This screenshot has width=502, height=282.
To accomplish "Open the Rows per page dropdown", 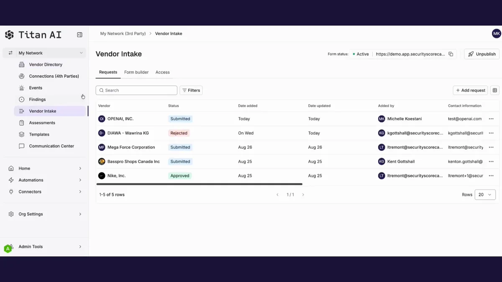I will coord(485,195).
